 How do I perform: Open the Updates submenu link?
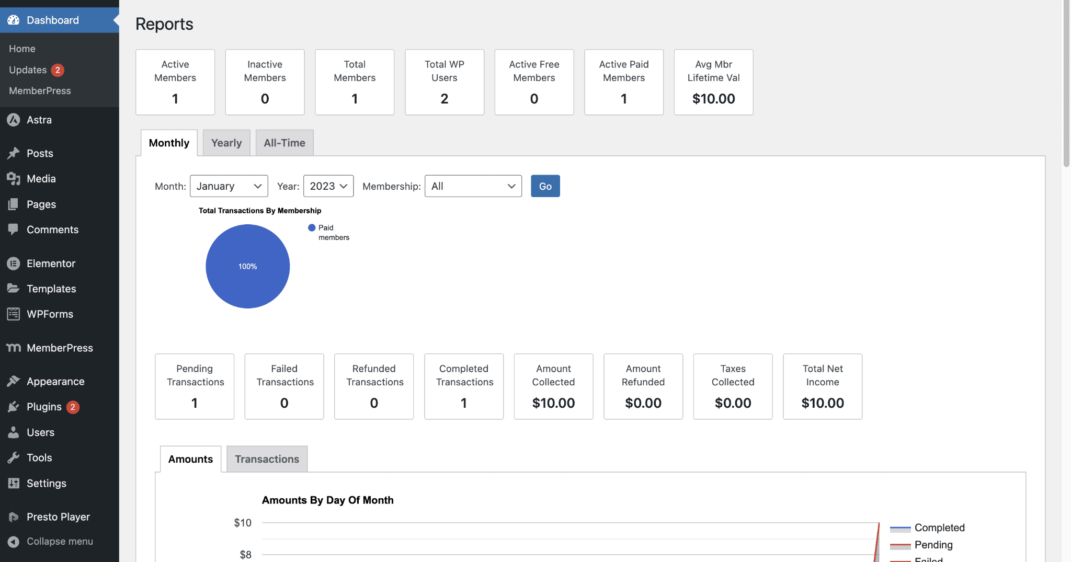(28, 70)
